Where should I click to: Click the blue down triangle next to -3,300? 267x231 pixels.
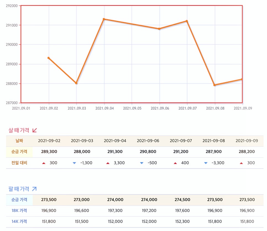coord(206,163)
